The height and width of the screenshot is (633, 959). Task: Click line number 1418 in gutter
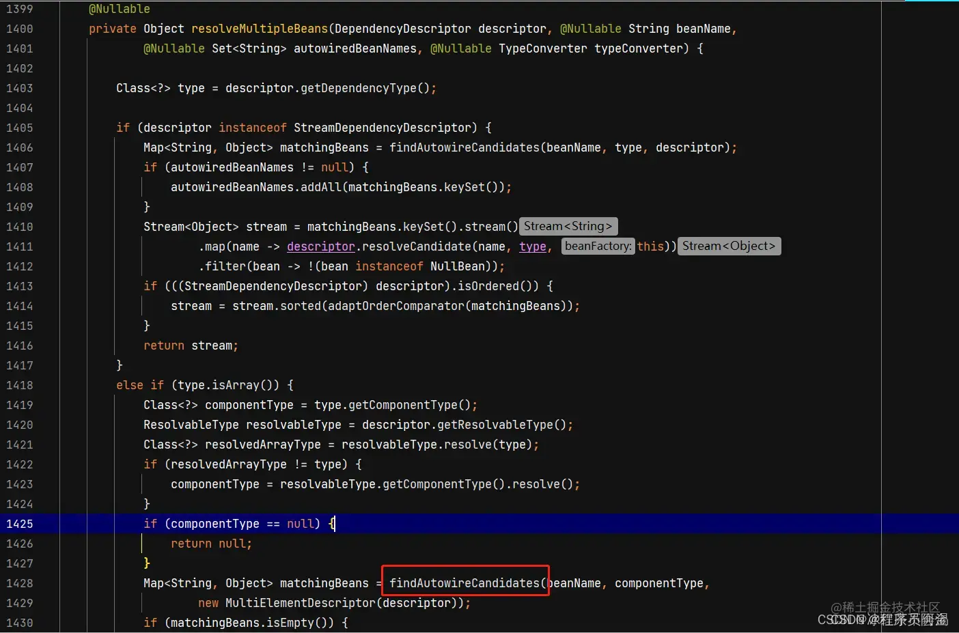pos(19,385)
